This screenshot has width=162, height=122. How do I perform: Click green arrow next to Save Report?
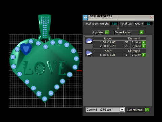click(142, 32)
